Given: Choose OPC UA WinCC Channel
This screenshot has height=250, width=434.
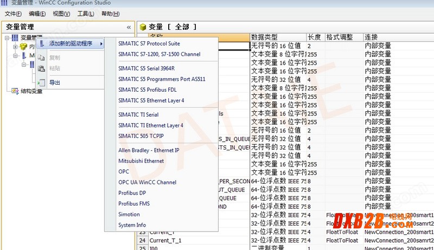Looking at the screenshot, I should point(147,182).
